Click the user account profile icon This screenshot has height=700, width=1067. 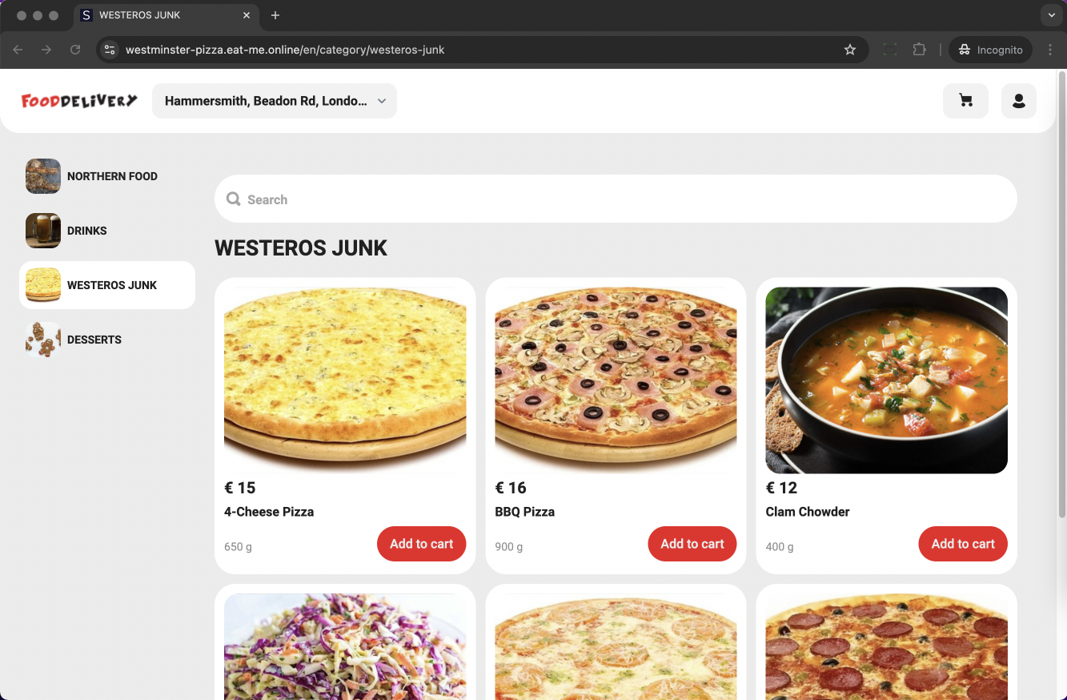click(x=1018, y=101)
